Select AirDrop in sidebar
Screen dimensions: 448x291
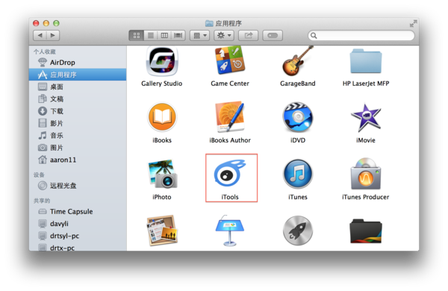click(78, 62)
